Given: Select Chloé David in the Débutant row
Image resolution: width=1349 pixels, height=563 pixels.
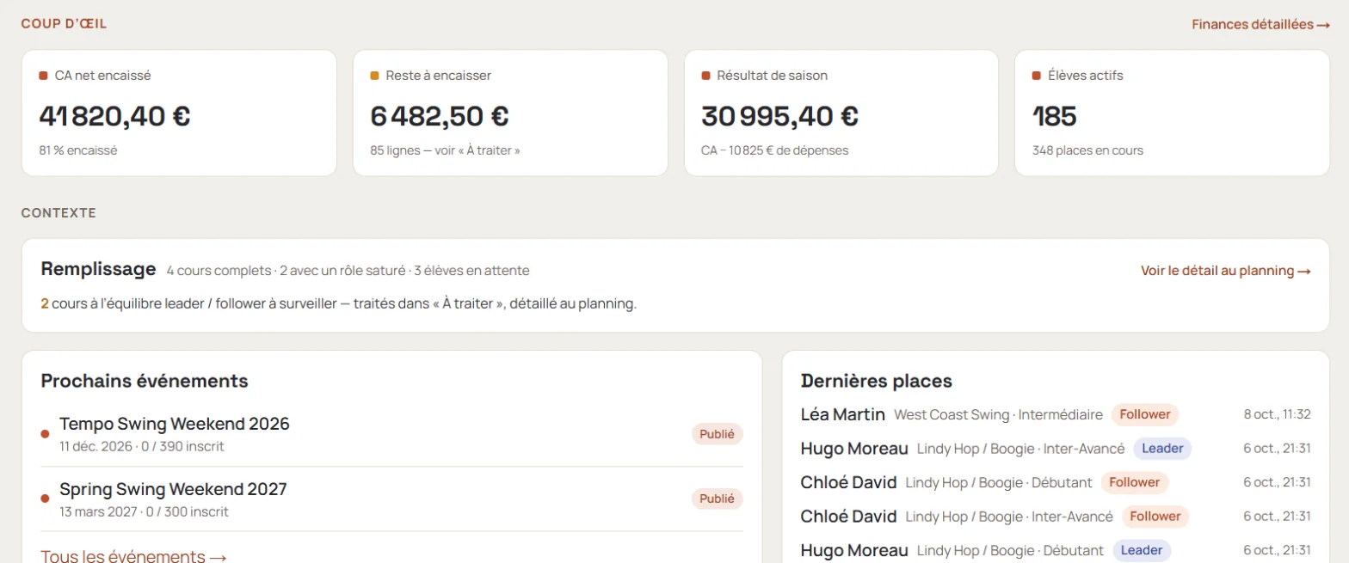Looking at the screenshot, I should [x=849, y=482].
